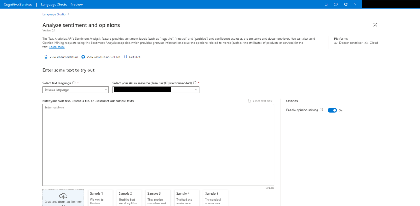Click Clear text box button
Screen dimensions: 420x206
[260, 101]
